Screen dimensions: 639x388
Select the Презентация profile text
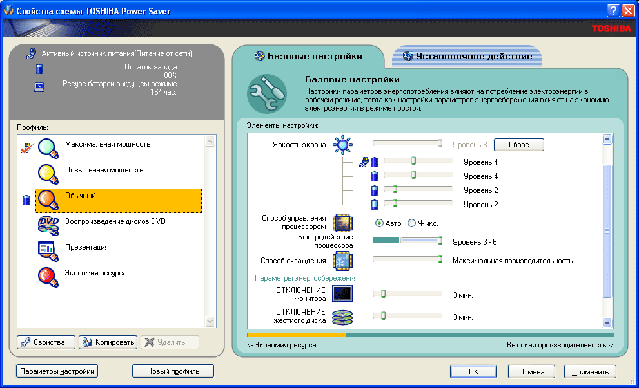[87, 247]
